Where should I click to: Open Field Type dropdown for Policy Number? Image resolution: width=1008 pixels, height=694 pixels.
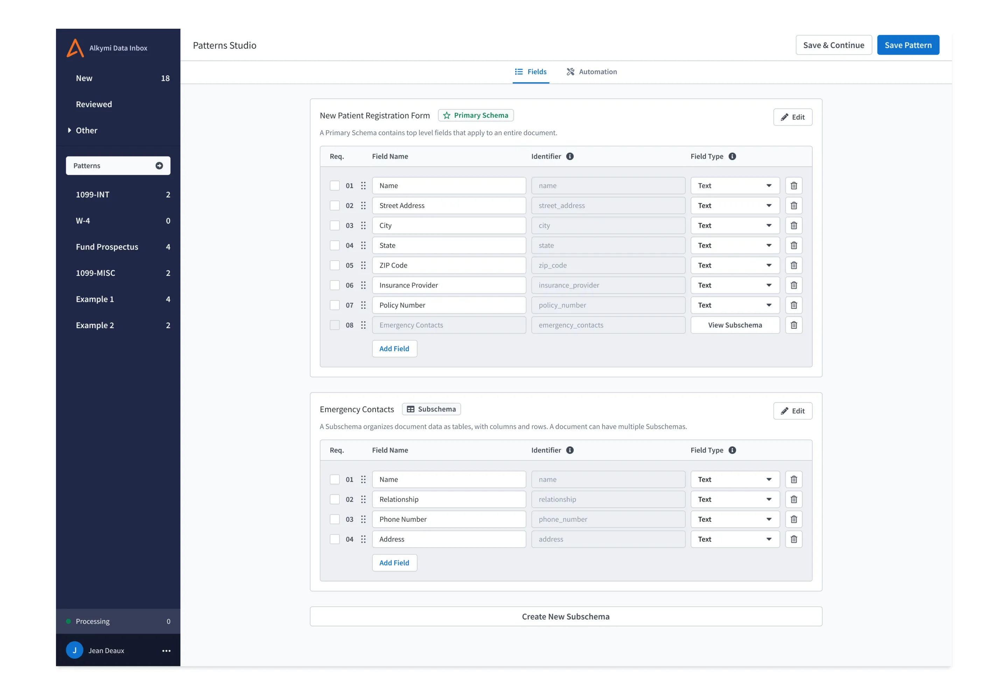click(x=735, y=305)
